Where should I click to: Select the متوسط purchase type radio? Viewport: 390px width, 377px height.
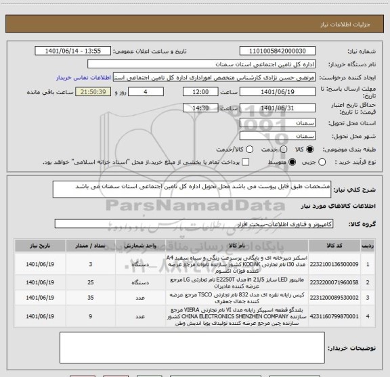pyautogui.click(x=292, y=162)
